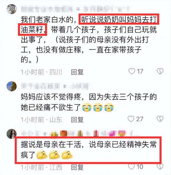Tap the blurred username of second commenter
This screenshot has height=175, width=171.
click(55, 86)
